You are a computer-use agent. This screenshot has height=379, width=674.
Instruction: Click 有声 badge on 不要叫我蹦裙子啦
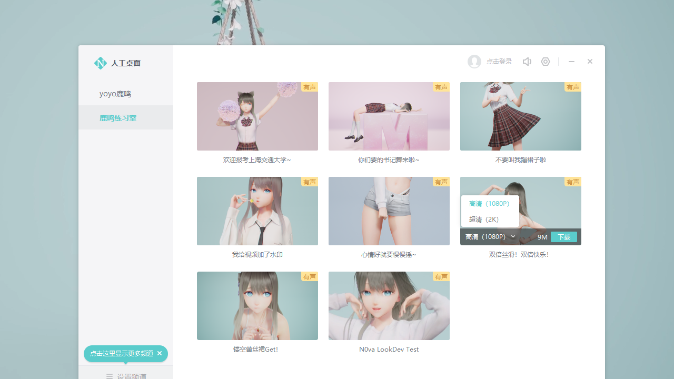pyautogui.click(x=572, y=87)
